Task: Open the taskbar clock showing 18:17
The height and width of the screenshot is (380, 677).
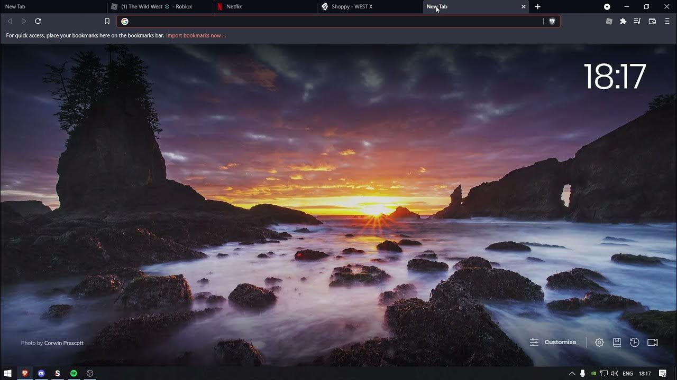Action: 645,374
